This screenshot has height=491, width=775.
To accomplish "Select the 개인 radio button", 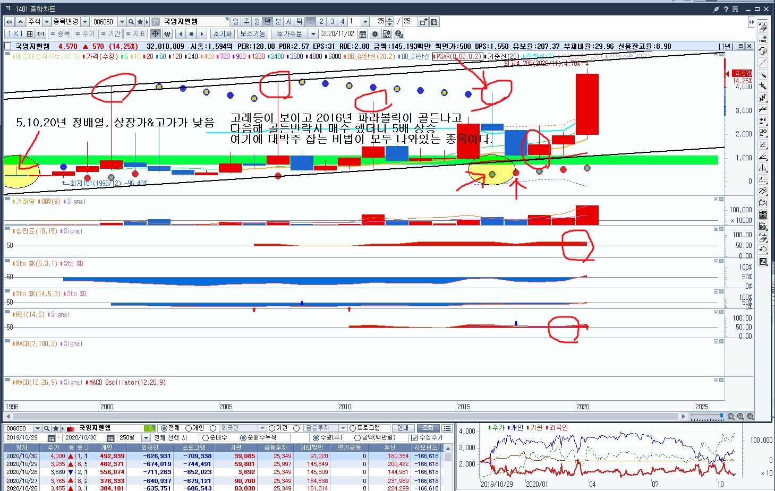I will (x=189, y=428).
